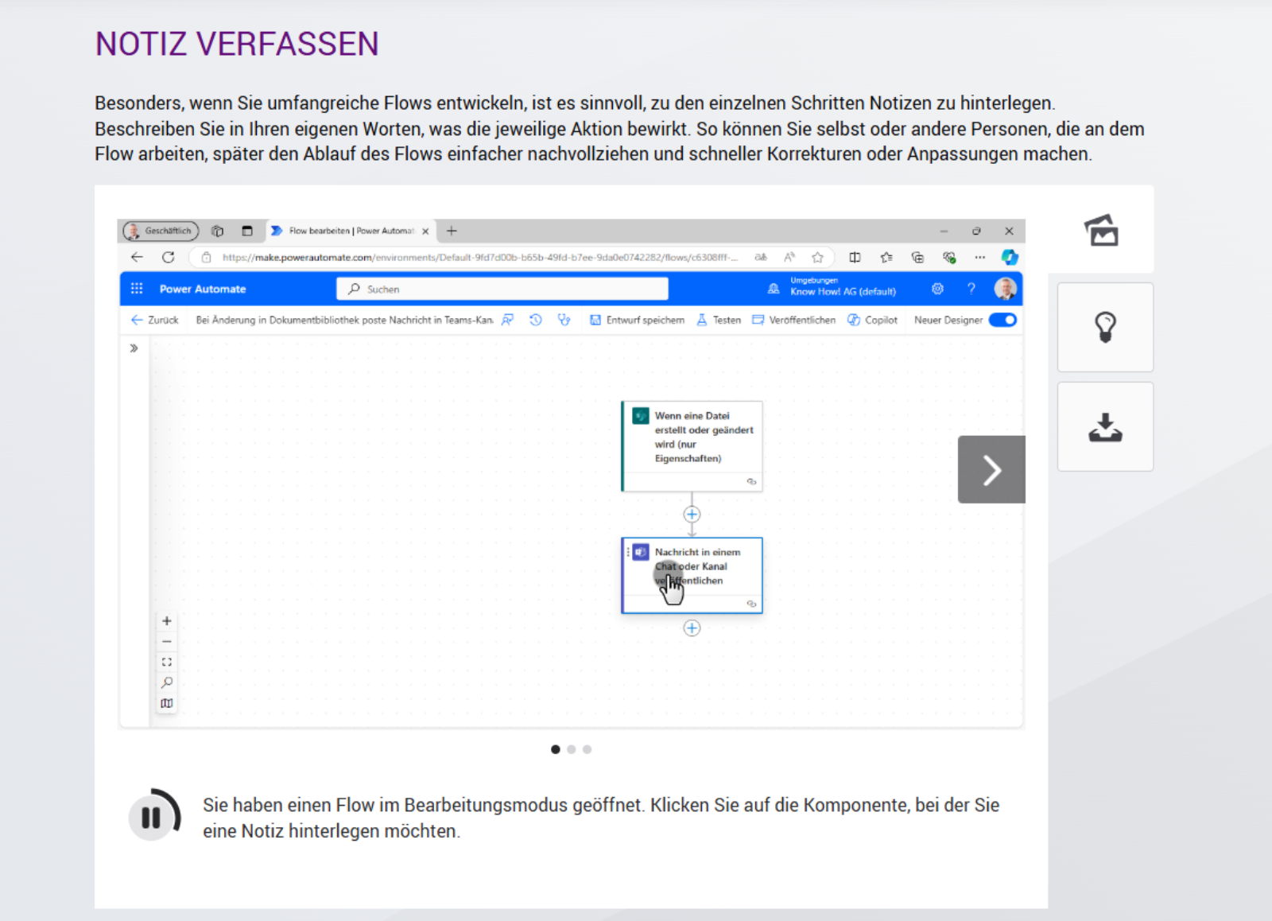The width and height of the screenshot is (1272, 921).
Task: Open the Copilot panel
Action: pyautogui.click(x=872, y=320)
